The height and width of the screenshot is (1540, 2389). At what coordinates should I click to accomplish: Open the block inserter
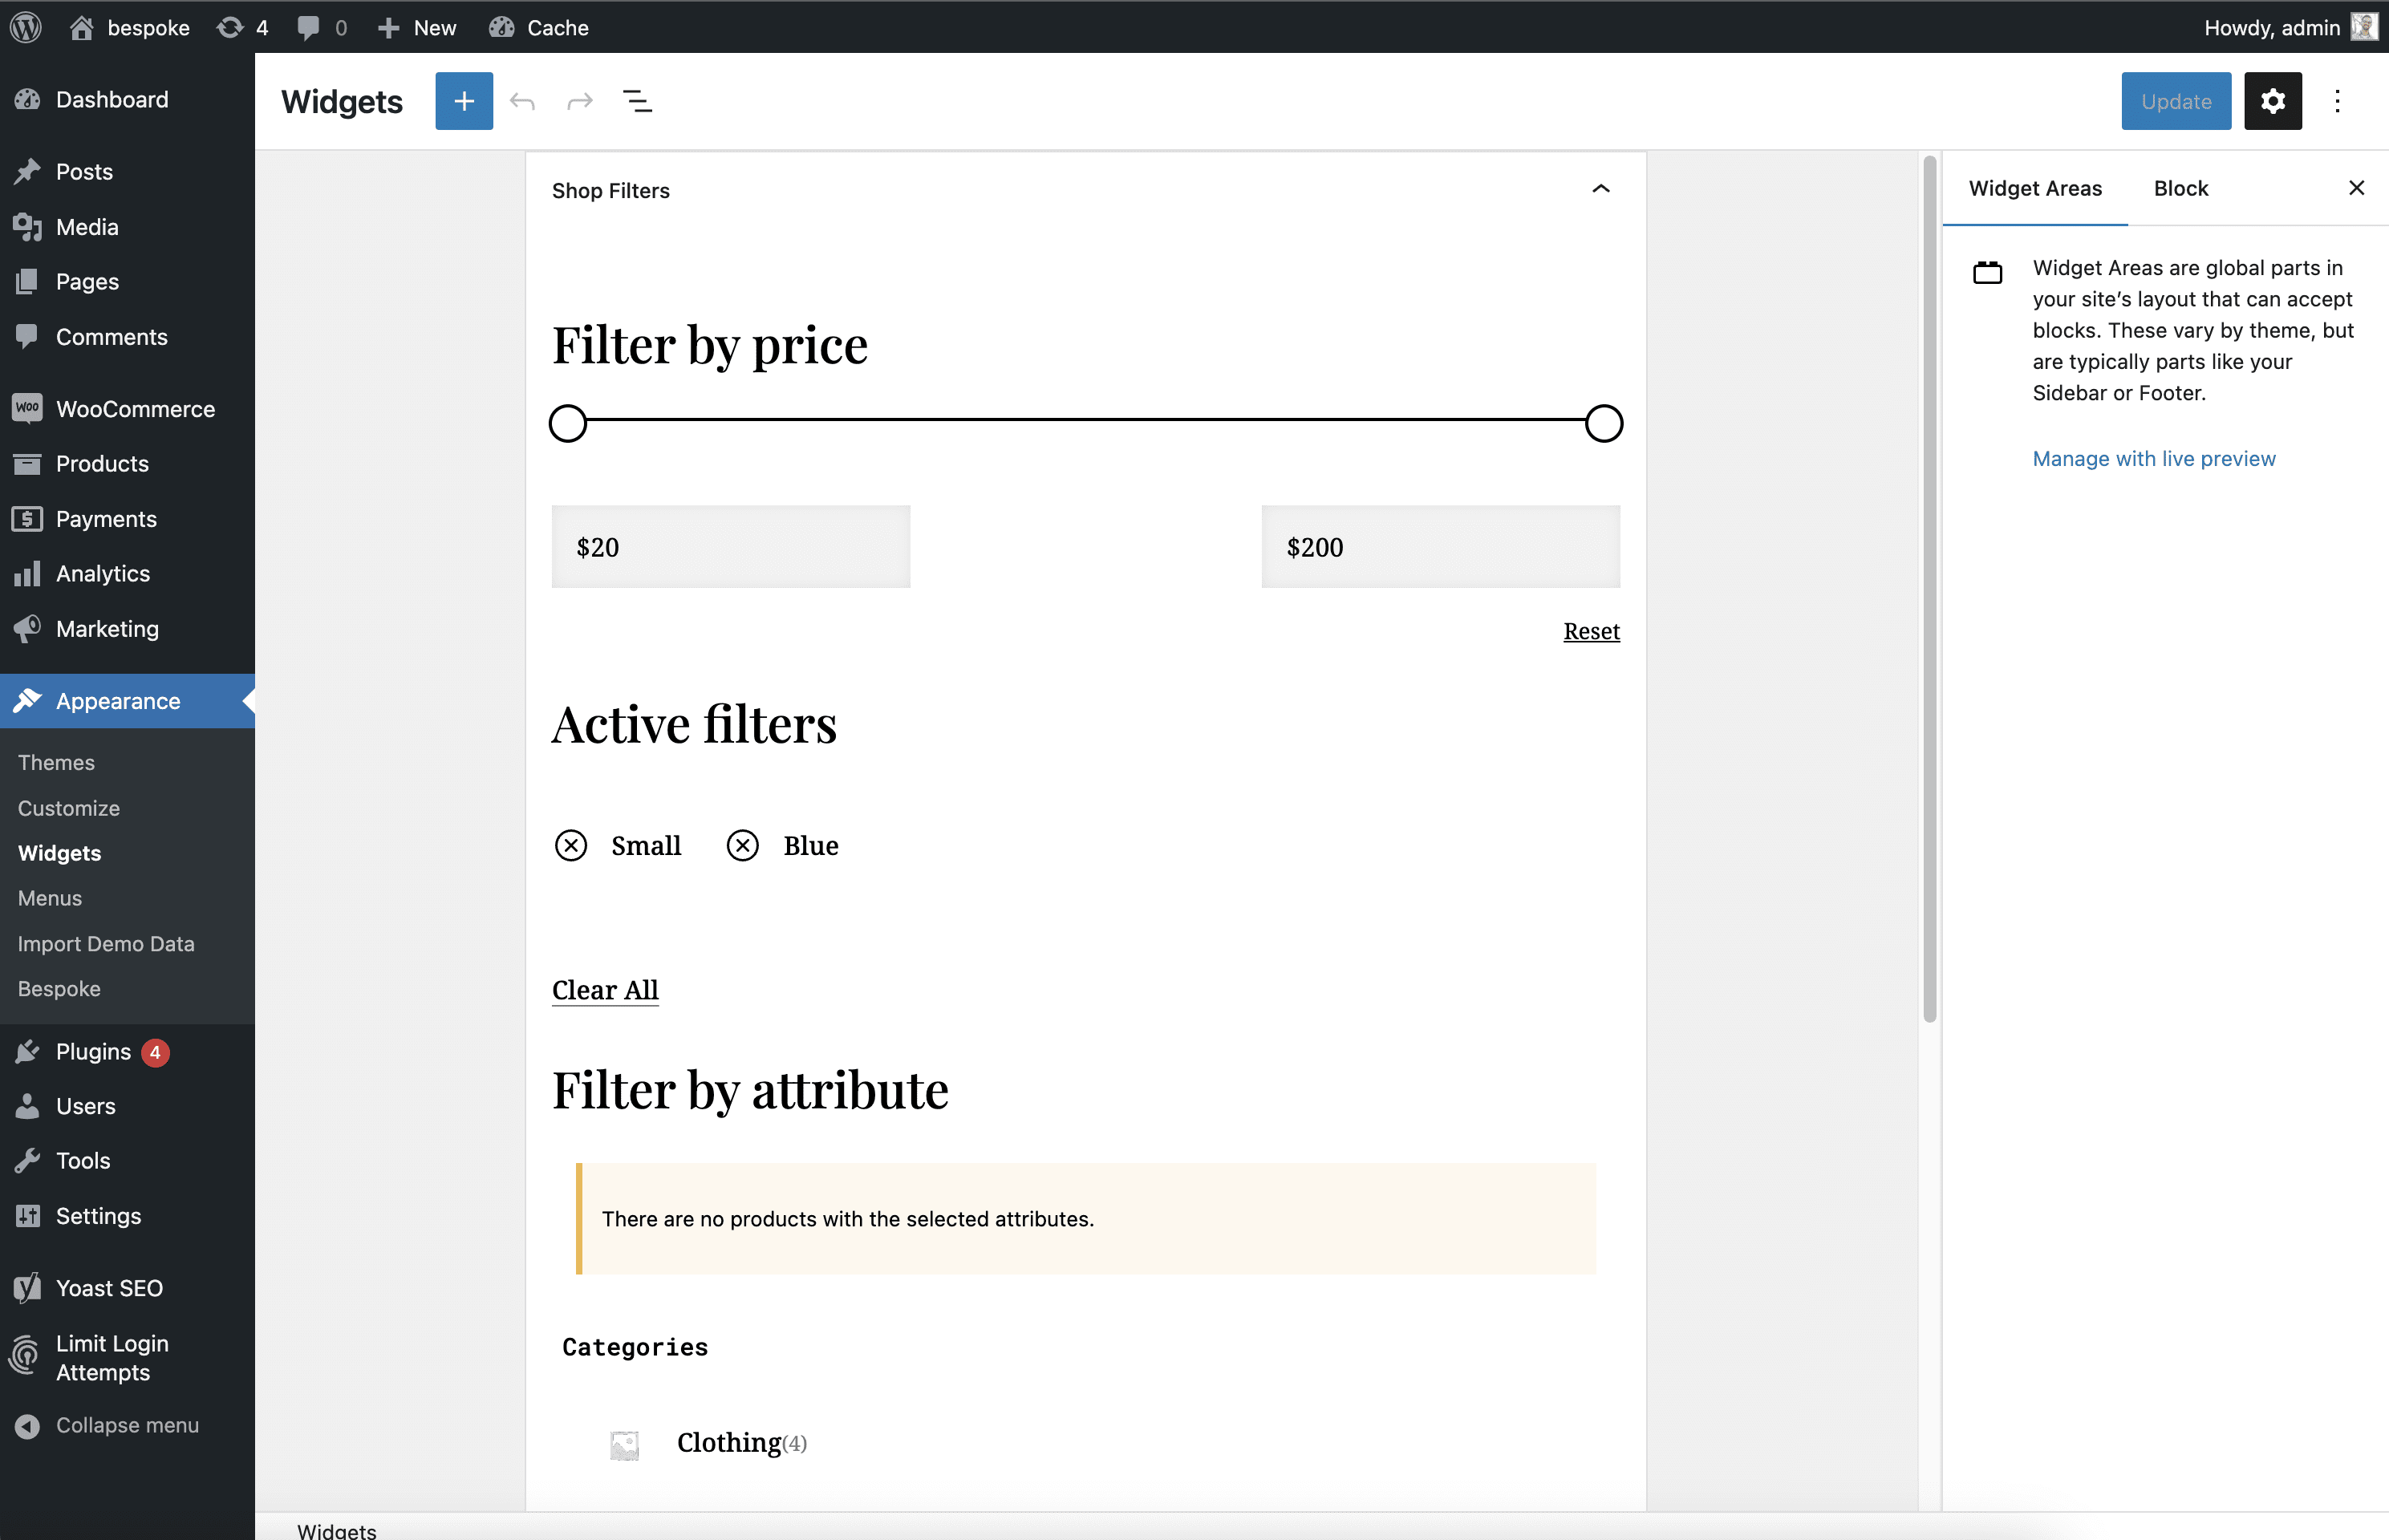click(464, 100)
